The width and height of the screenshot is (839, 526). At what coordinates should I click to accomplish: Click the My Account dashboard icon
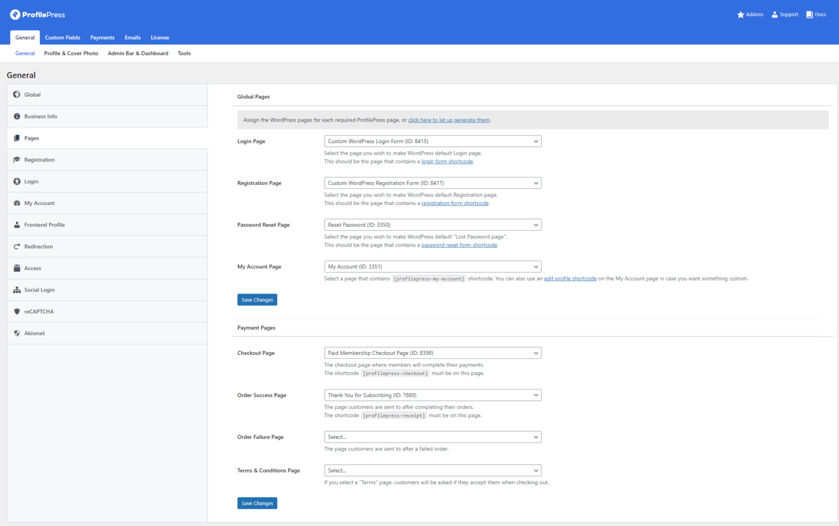(x=17, y=203)
